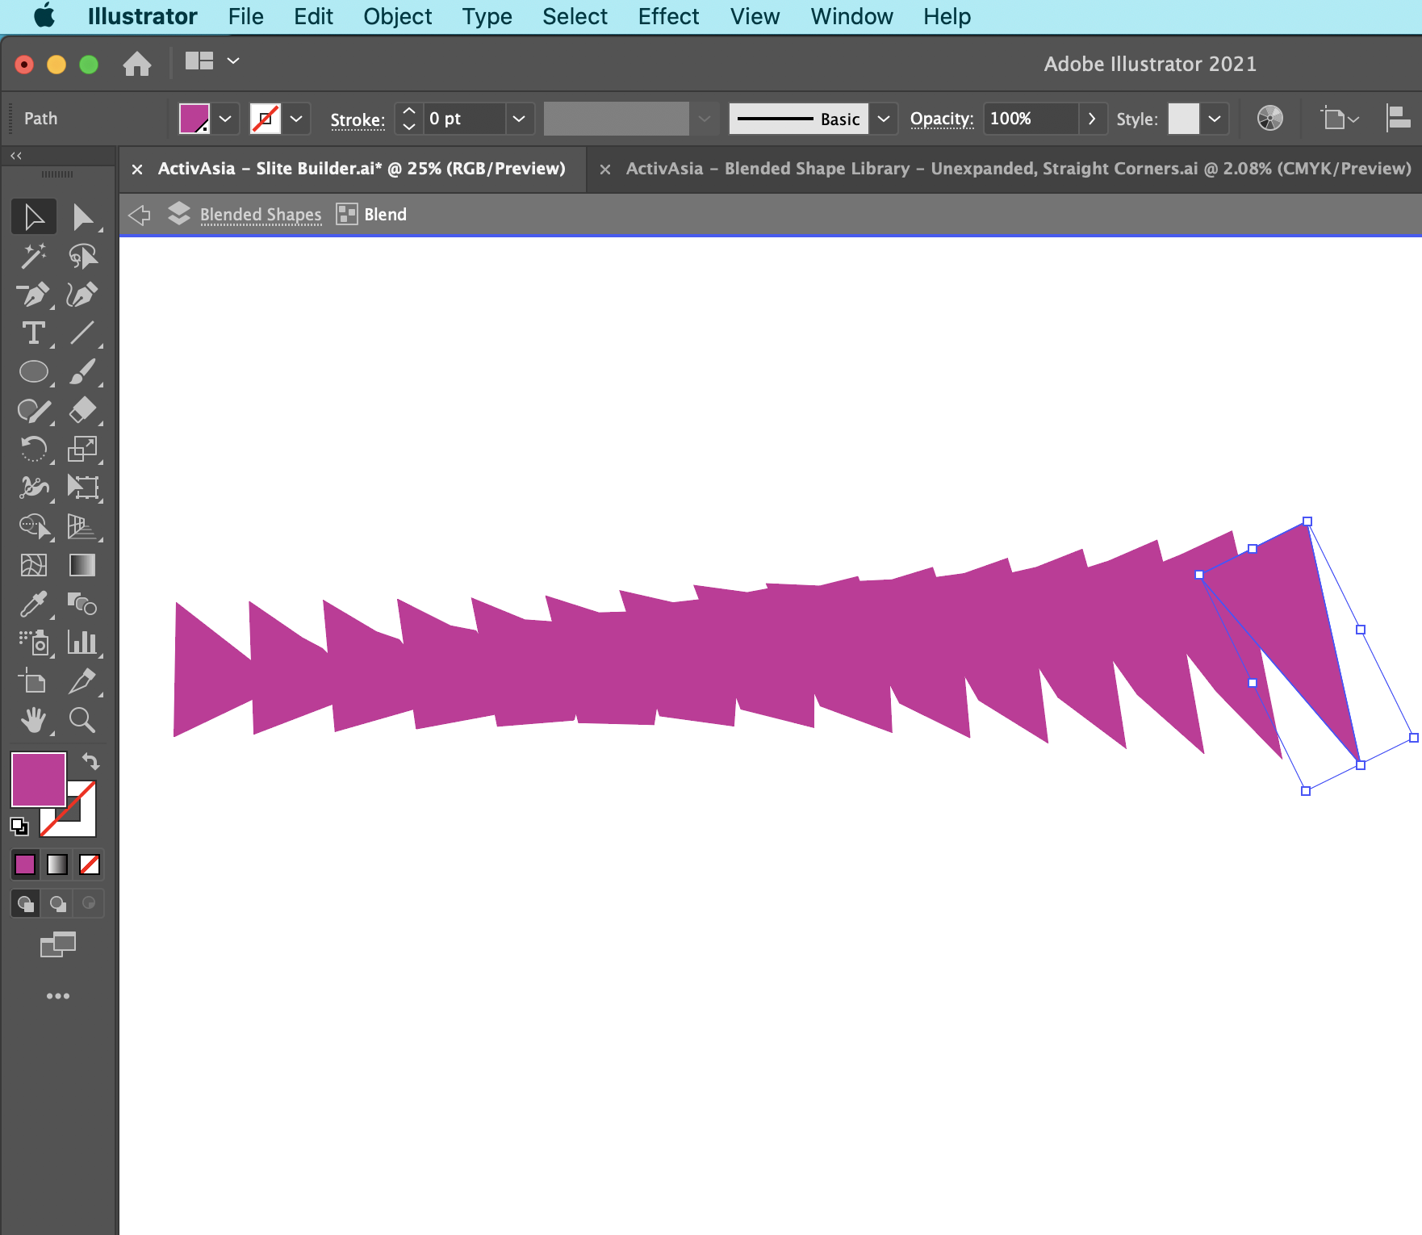1422x1235 pixels.
Task: Activate the Magic Wand tool
Action: [34, 255]
